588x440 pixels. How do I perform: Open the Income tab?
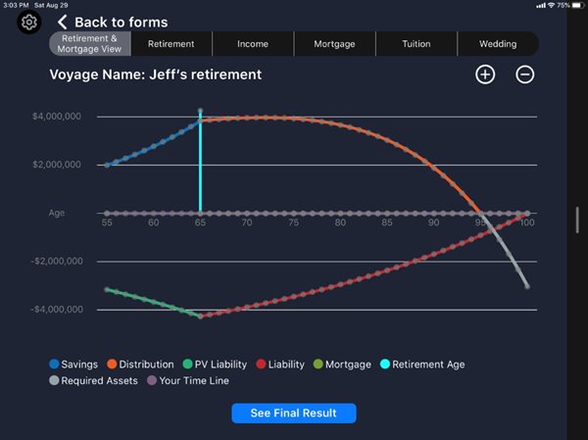(x=252, y=44)
